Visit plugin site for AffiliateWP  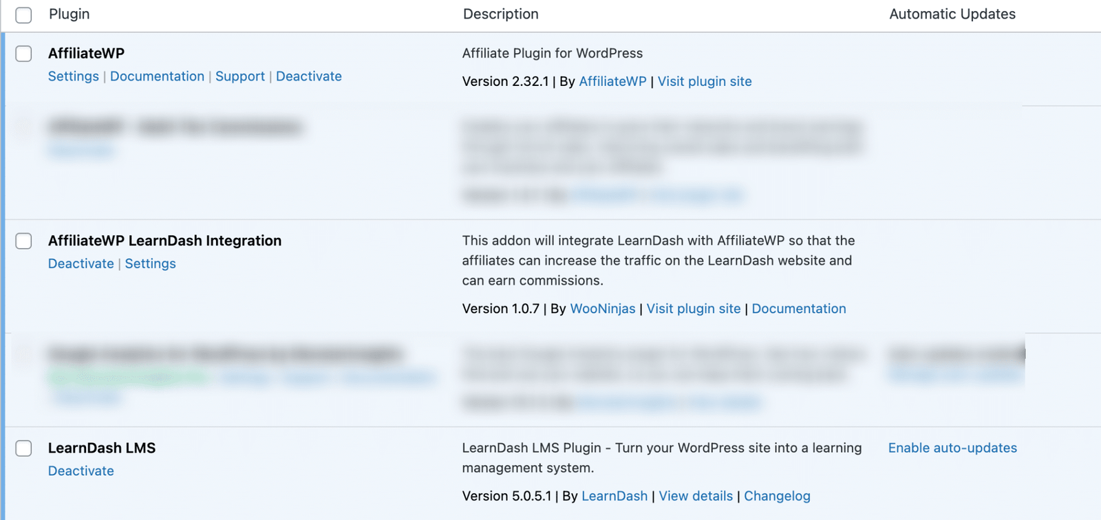click(x=705, y=81)
